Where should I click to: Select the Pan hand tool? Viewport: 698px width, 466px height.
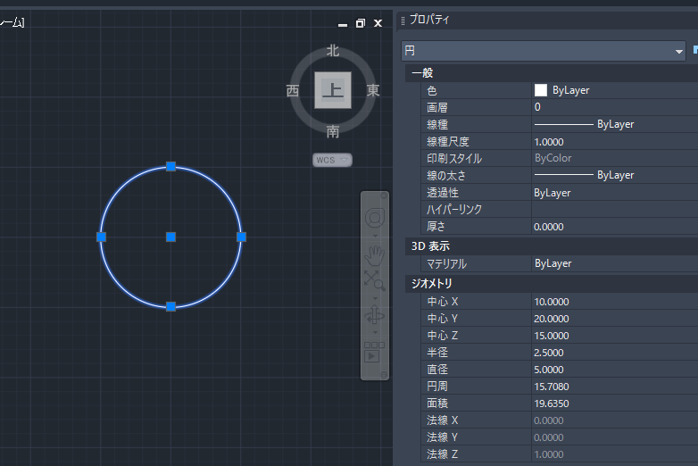375,254
